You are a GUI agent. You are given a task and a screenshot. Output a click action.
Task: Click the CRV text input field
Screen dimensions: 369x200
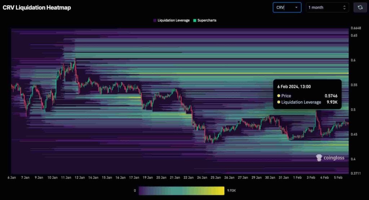(x=284, y=8)
